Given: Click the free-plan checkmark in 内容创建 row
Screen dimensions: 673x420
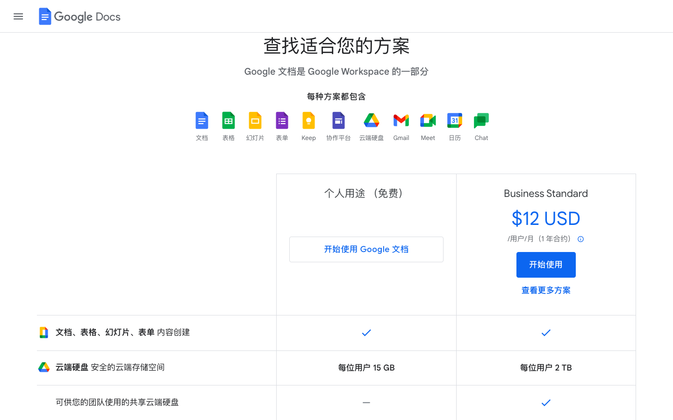Looking at the screenshot, I should [366, 333].
